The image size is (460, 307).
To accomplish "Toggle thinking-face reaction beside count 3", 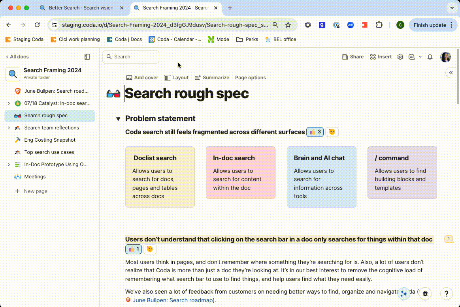I will pyautogui.click(x=332, y=132).
